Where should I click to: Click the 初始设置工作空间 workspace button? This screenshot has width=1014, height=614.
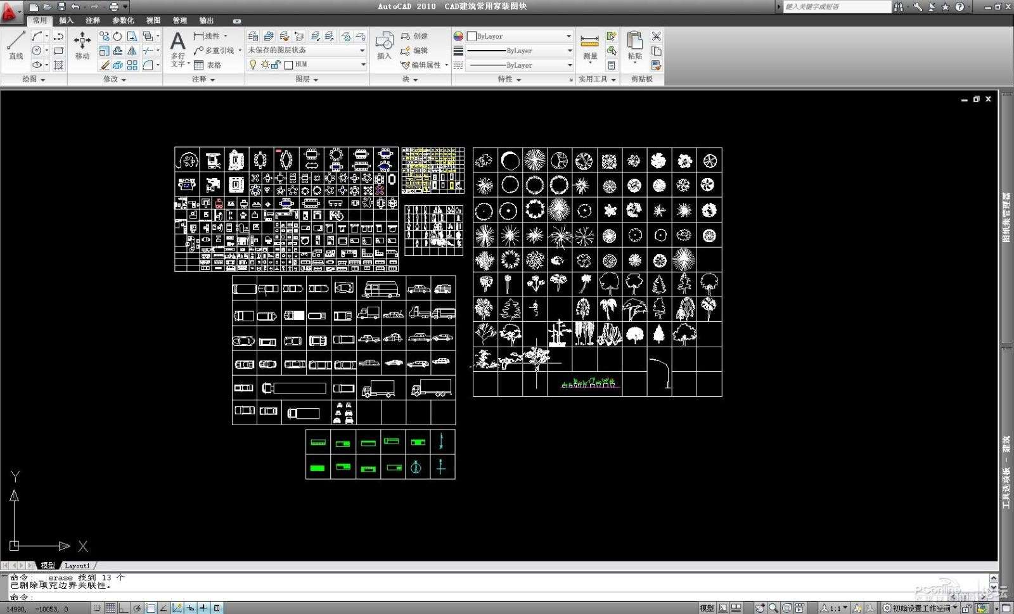pyautogui.click(x=919, y=608)
